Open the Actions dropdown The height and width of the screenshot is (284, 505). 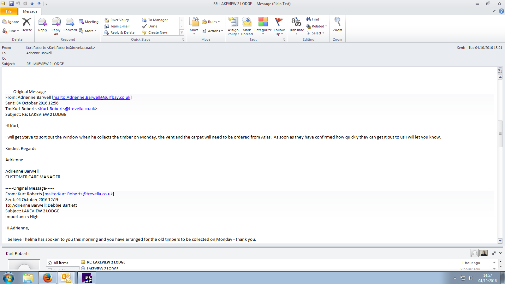(x=213, y=31)
